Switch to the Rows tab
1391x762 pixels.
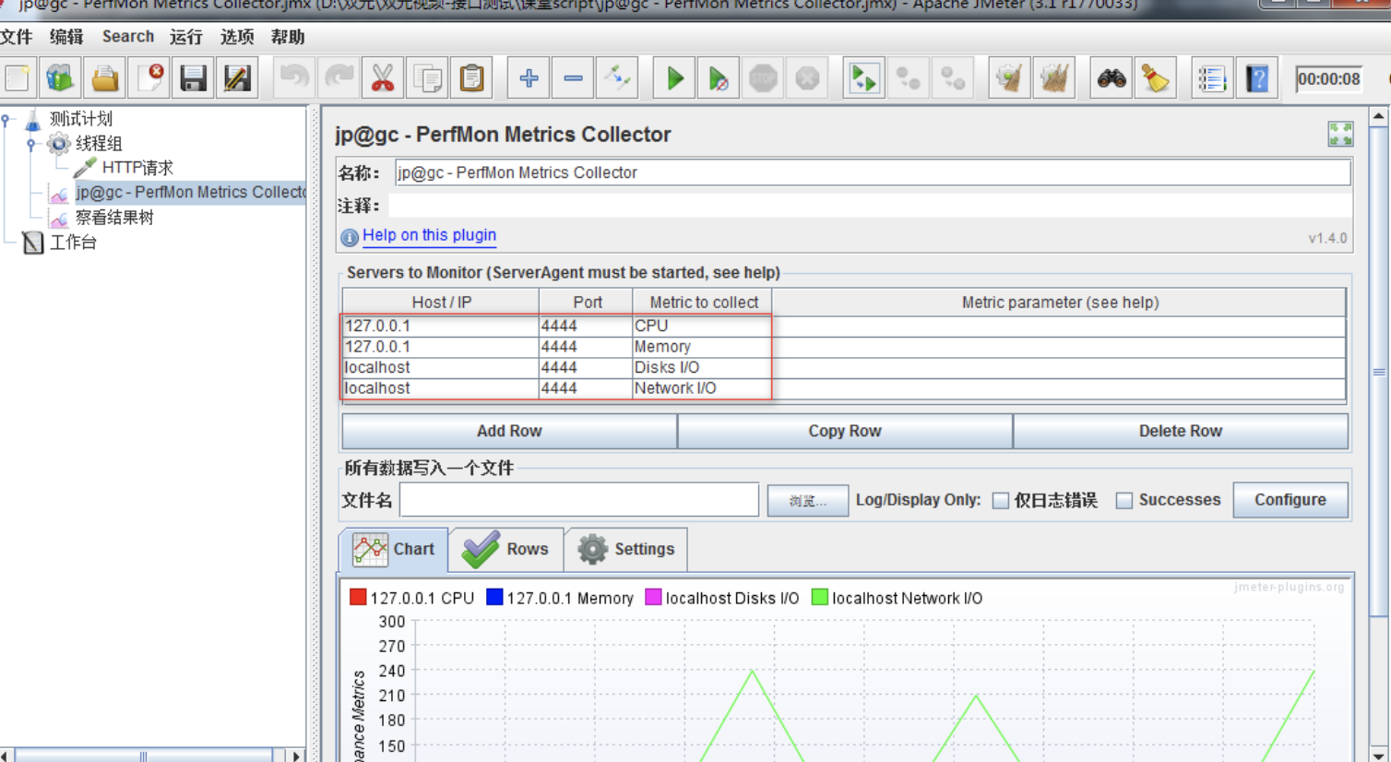coord(506,549)
